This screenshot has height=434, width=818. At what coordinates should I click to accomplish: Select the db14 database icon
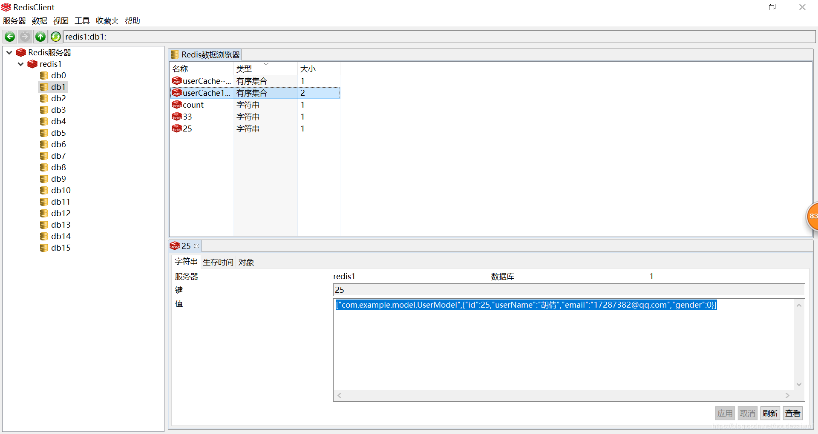44,236
